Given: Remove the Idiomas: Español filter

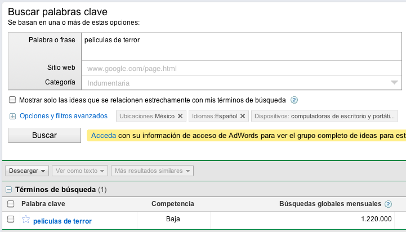Looking at the screenshot, I should coord(243,116).
